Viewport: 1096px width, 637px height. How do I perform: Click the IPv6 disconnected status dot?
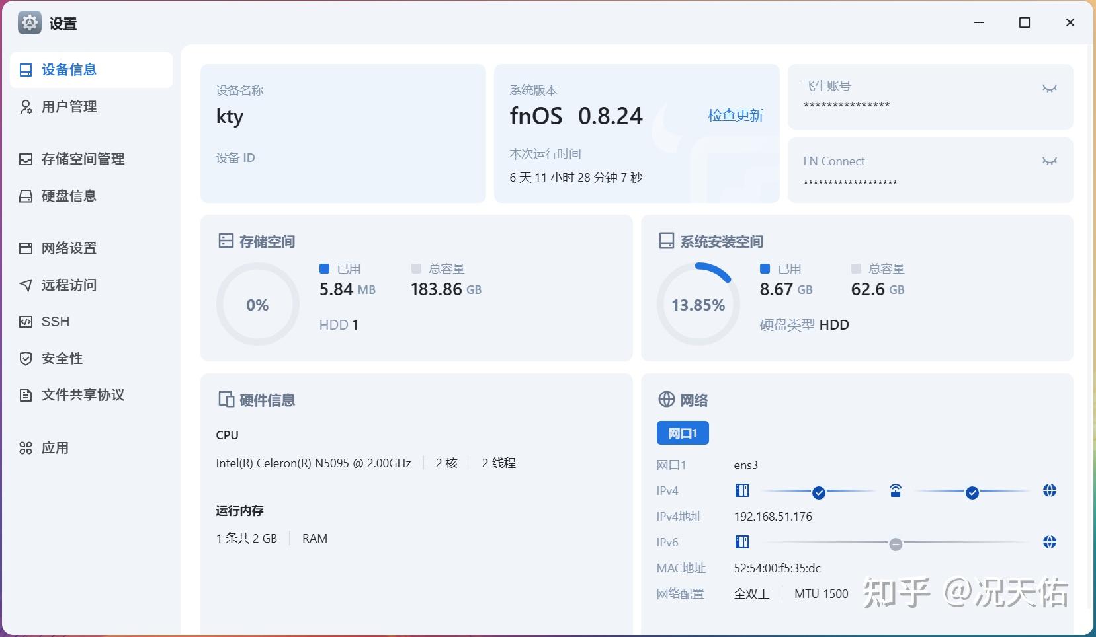[896, 544]
